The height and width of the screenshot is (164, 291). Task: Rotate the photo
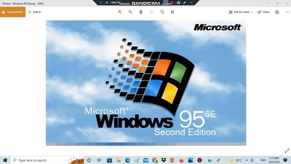162,12
